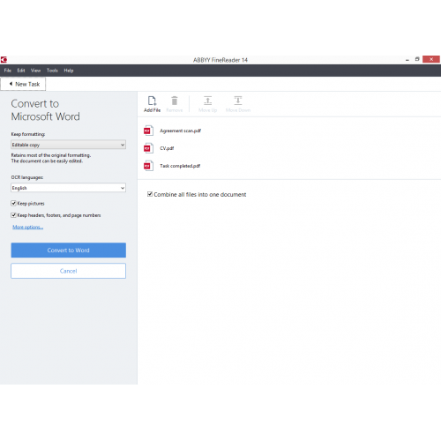The image size is (441, 441).
Task: Click the Move Up toolbar icon
Action: (207, 101)
